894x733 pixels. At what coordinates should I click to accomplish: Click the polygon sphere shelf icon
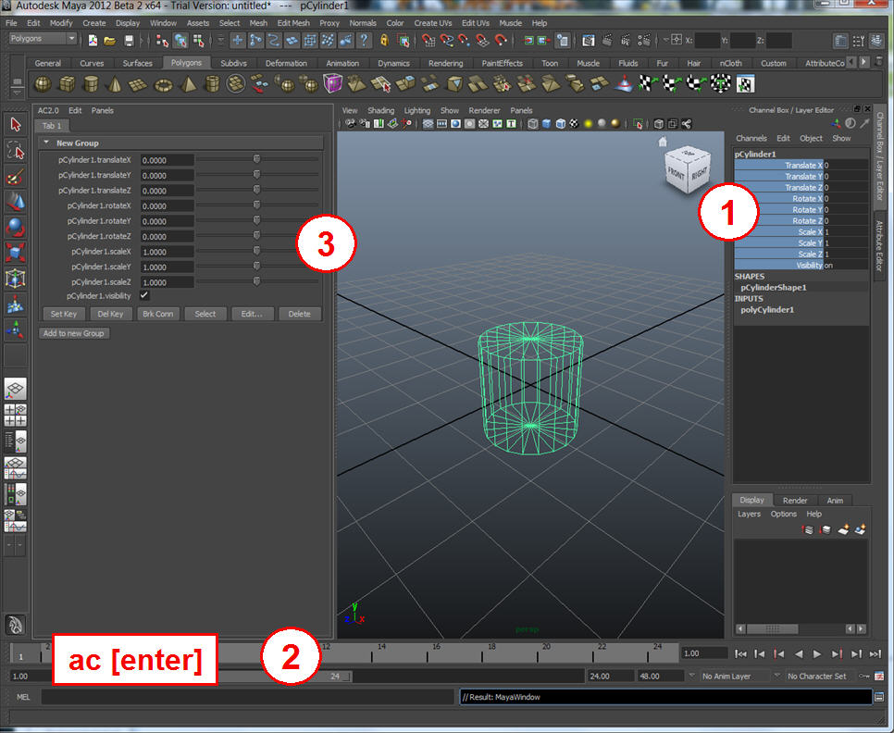coord(43,84)
